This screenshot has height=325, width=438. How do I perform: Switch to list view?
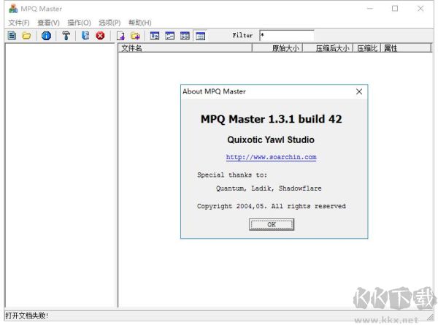[185, 36]
